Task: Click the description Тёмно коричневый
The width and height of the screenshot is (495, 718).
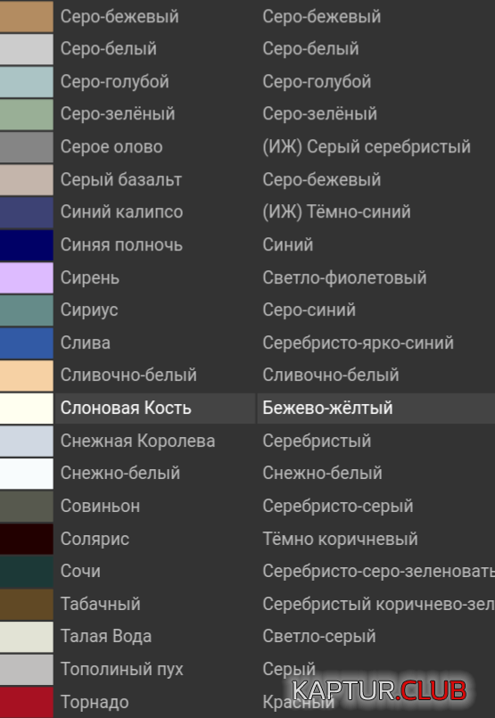Action: 340,539
